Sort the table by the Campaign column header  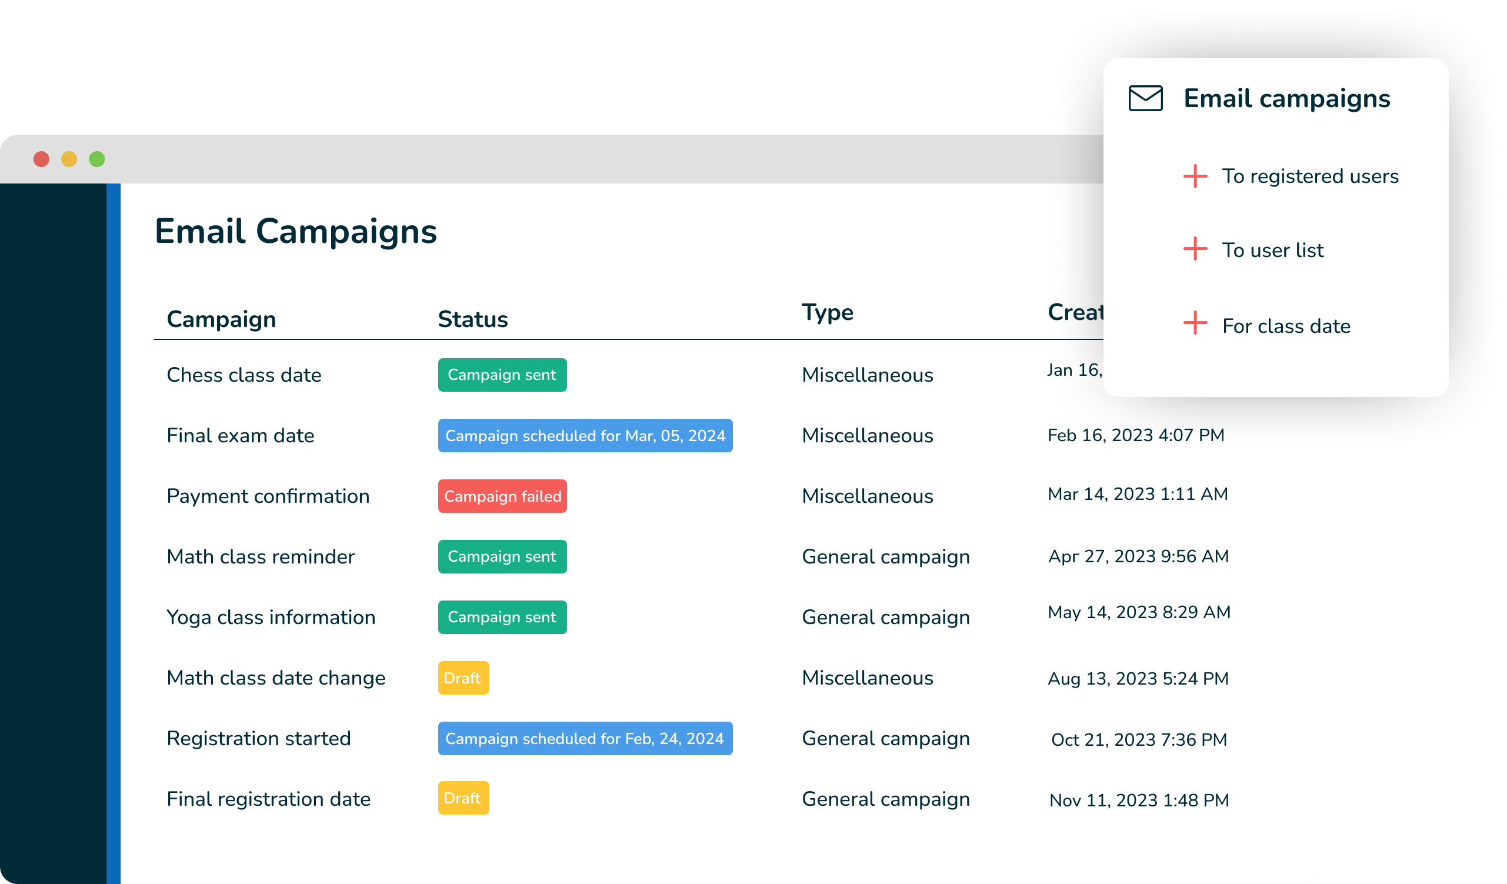click(221, 319)
